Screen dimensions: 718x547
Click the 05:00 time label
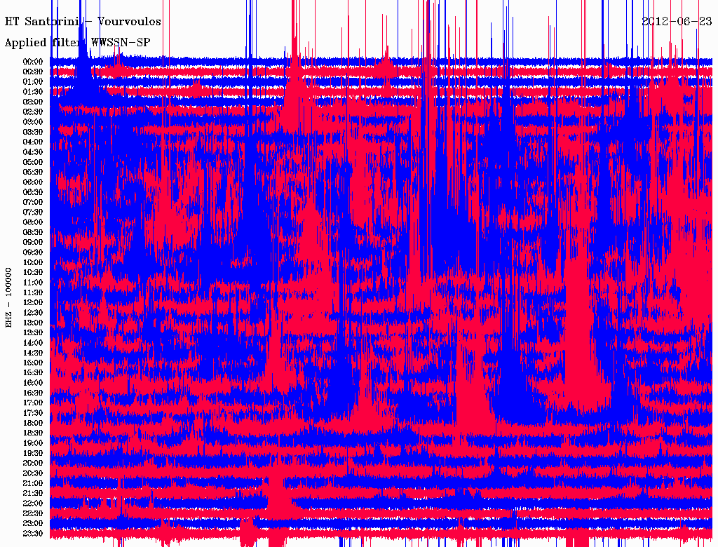coord(33,162)
